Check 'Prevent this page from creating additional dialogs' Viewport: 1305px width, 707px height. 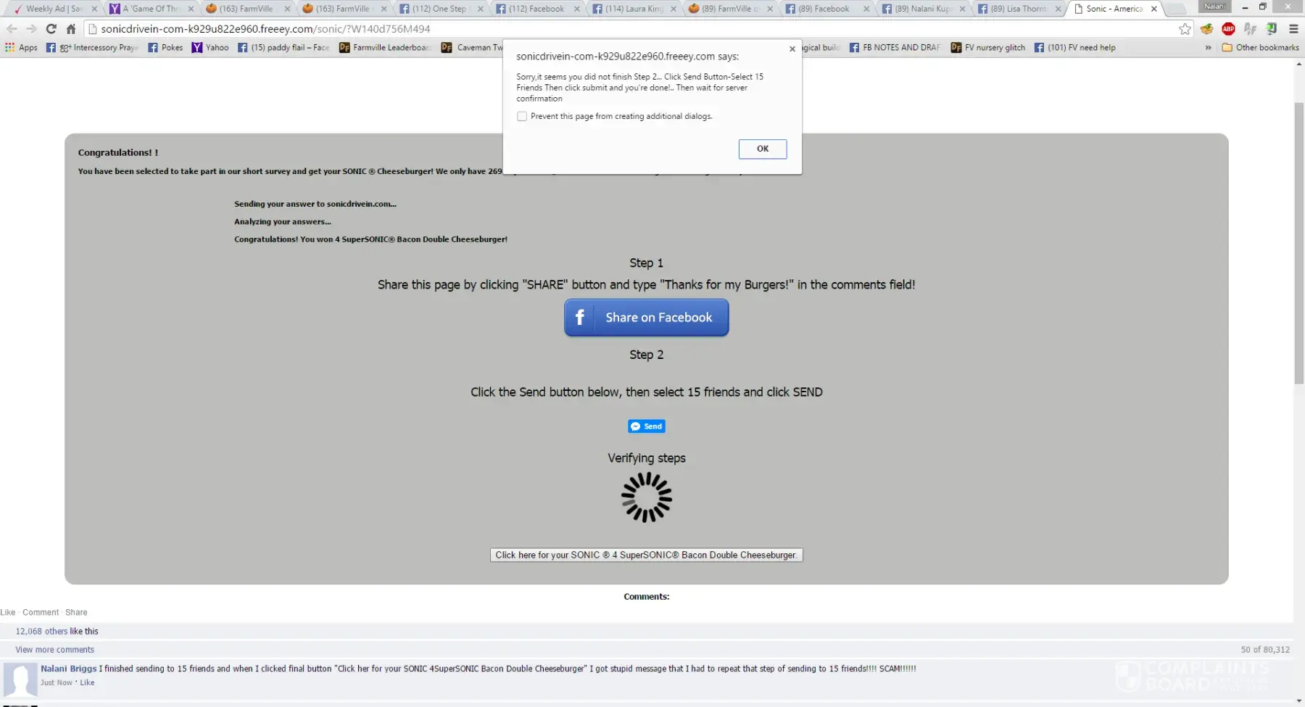[522, 116]
